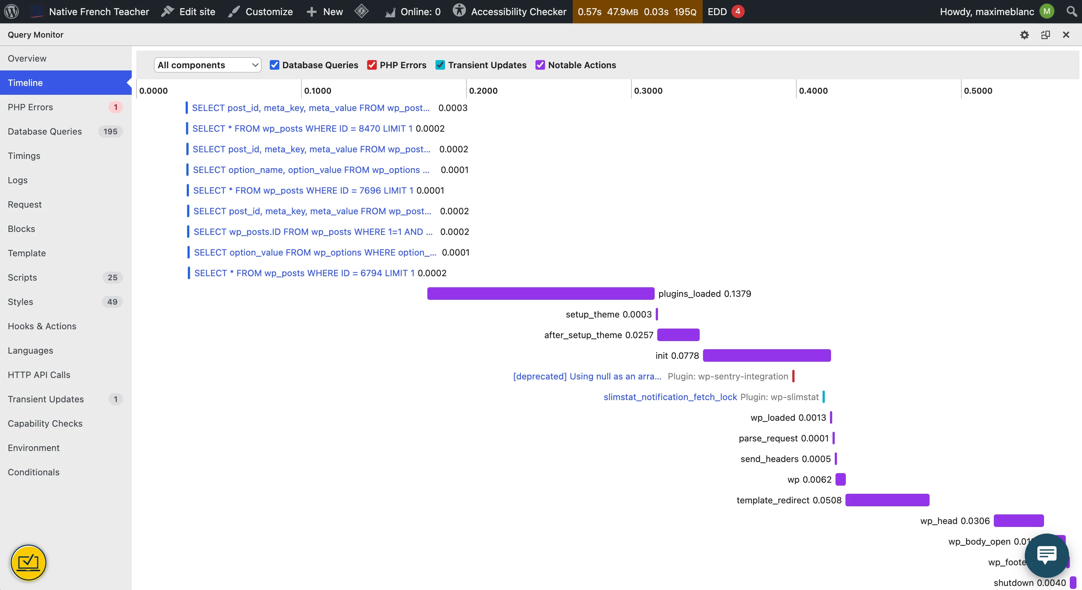Click the Edit site pin icon

pos(168,11)
